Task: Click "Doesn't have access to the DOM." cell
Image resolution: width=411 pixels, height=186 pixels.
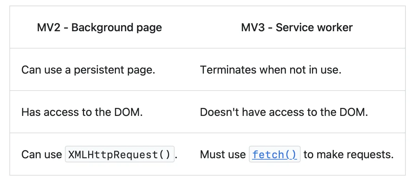Action: point(284,112)
